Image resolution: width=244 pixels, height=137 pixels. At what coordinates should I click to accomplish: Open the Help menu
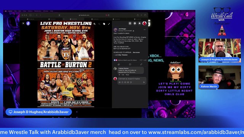[x=52, y=11]
